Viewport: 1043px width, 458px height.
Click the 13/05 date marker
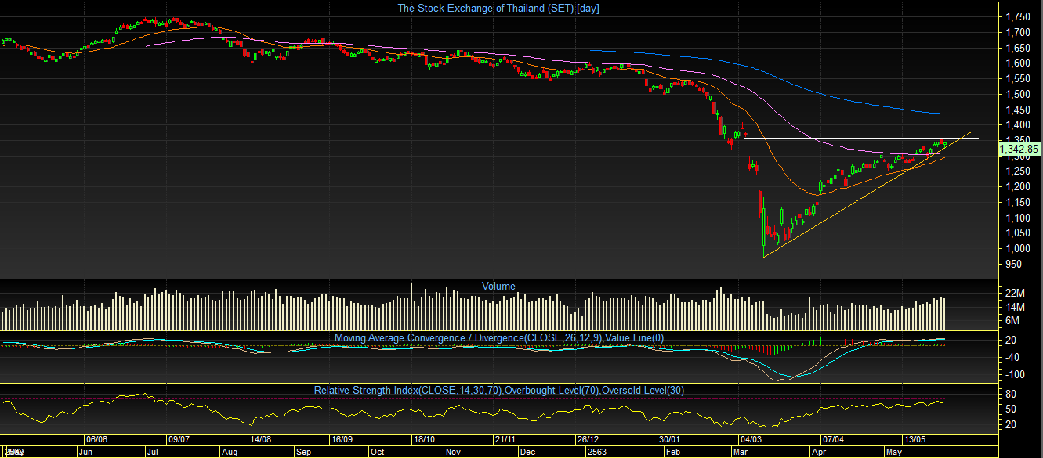914,440
